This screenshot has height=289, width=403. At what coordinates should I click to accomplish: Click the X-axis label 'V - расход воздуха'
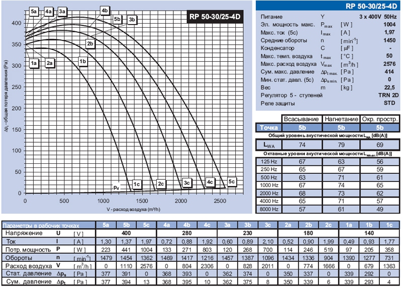click(x=133, y=209)
